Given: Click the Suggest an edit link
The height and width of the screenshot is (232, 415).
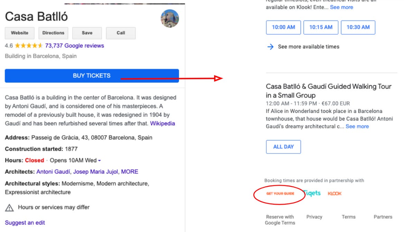Looking at the screenshot, I should coord(25,223).
